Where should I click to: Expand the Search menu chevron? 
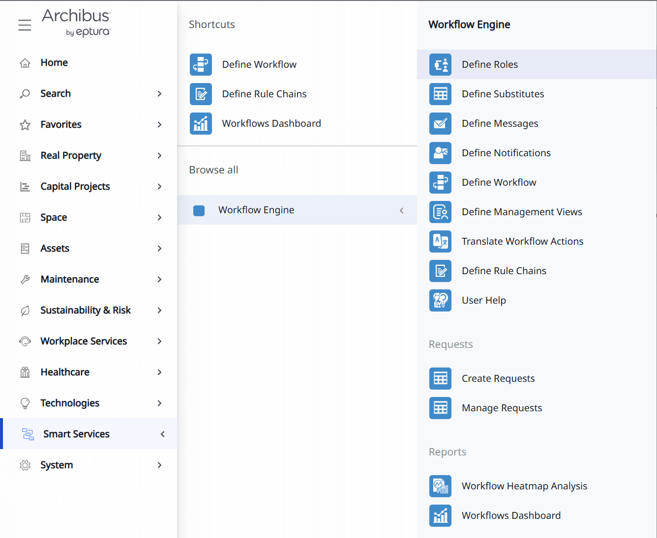click(159, 94)
